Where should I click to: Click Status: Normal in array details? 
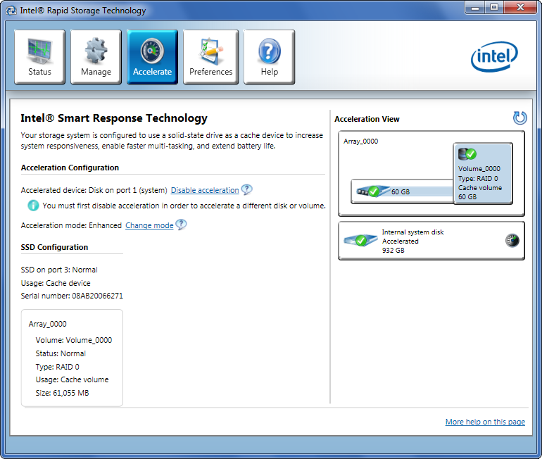pos(61,353)
